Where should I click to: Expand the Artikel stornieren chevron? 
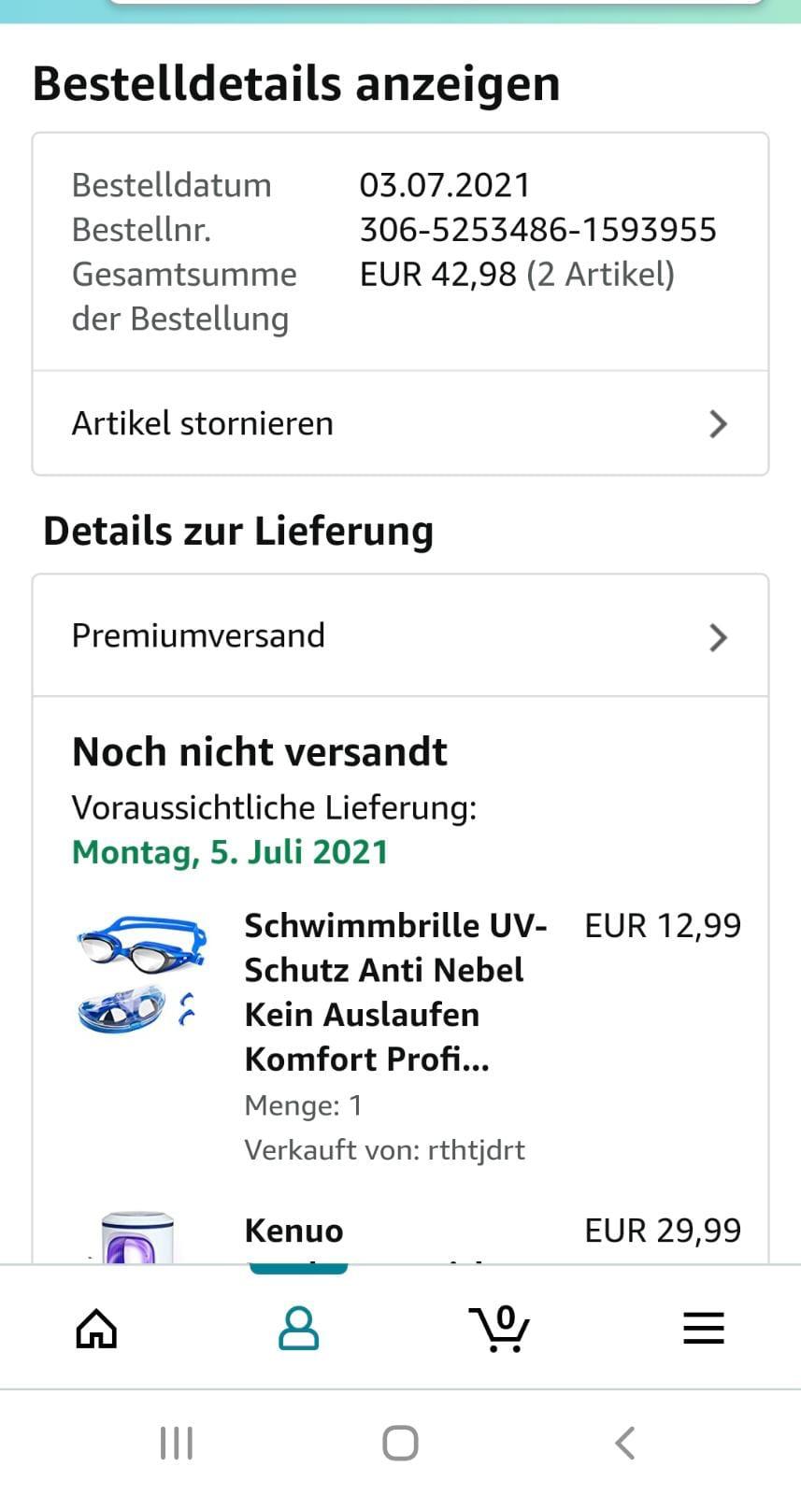pos(718,423)
